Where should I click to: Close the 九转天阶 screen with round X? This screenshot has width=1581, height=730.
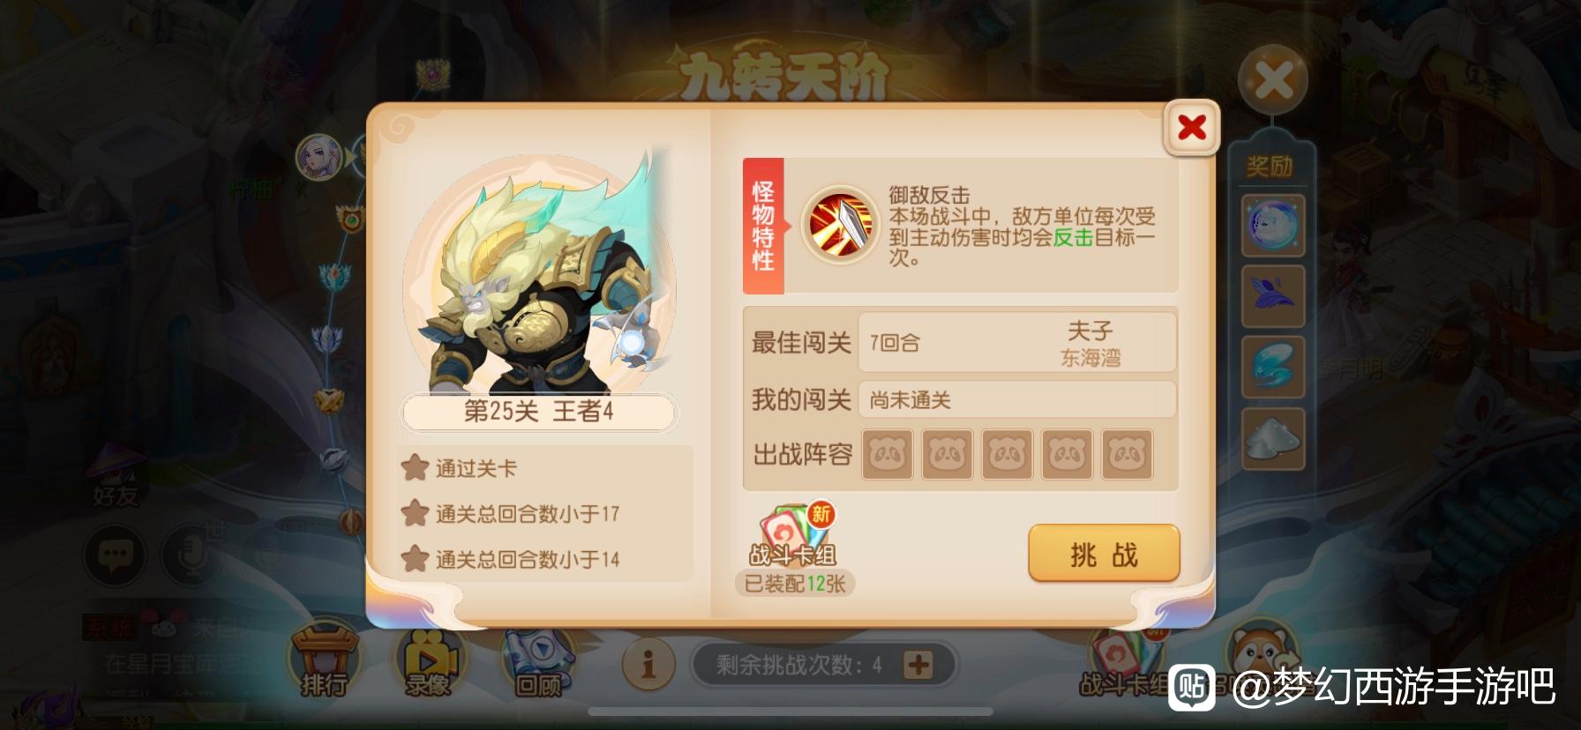pos(1273,81)
